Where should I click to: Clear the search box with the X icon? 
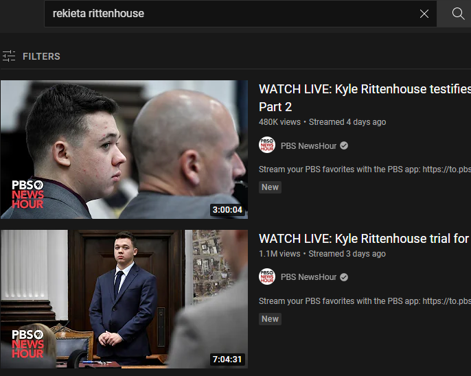point(424,14)
